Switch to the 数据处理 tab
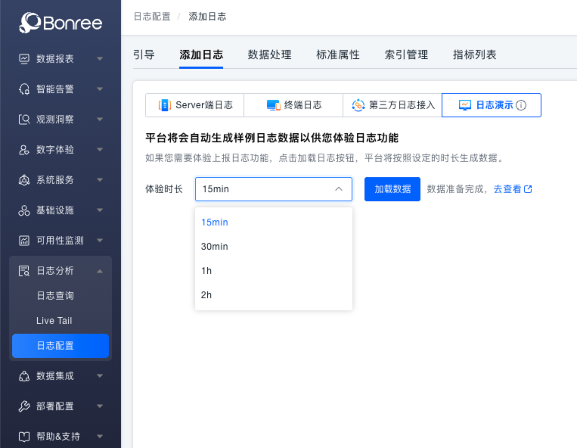The image size is (577, 448). (x=269, y=54)
